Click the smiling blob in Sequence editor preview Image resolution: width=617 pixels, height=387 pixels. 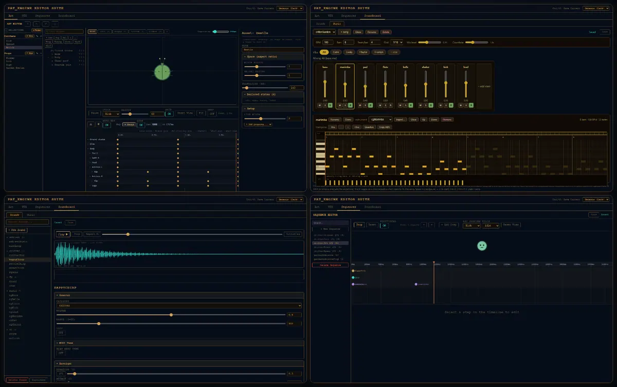[x=482, y=246]
